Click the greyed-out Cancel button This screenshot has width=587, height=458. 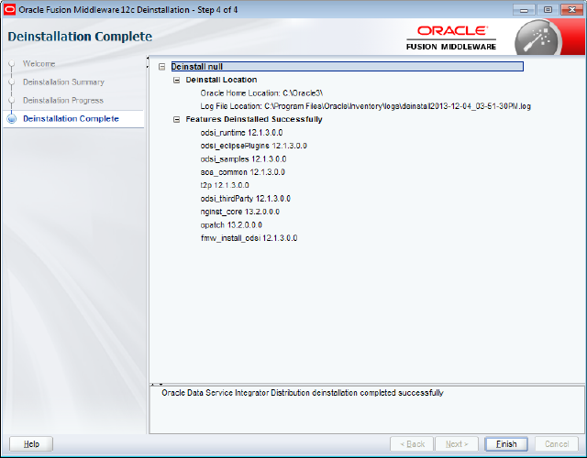(x=557, y=444)
